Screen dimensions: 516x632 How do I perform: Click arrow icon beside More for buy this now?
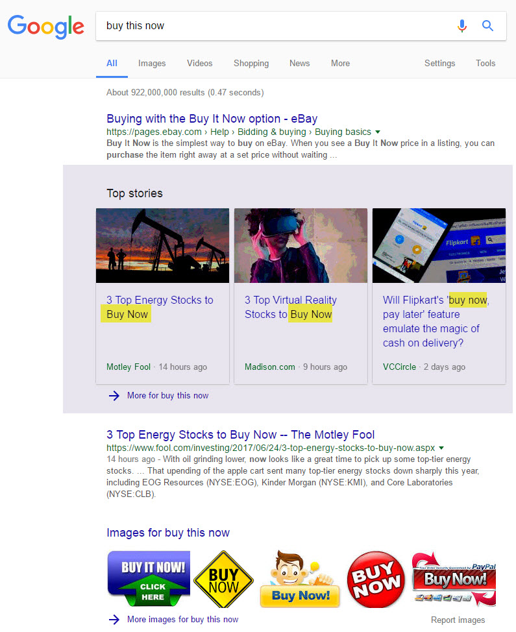coord(114,395)
